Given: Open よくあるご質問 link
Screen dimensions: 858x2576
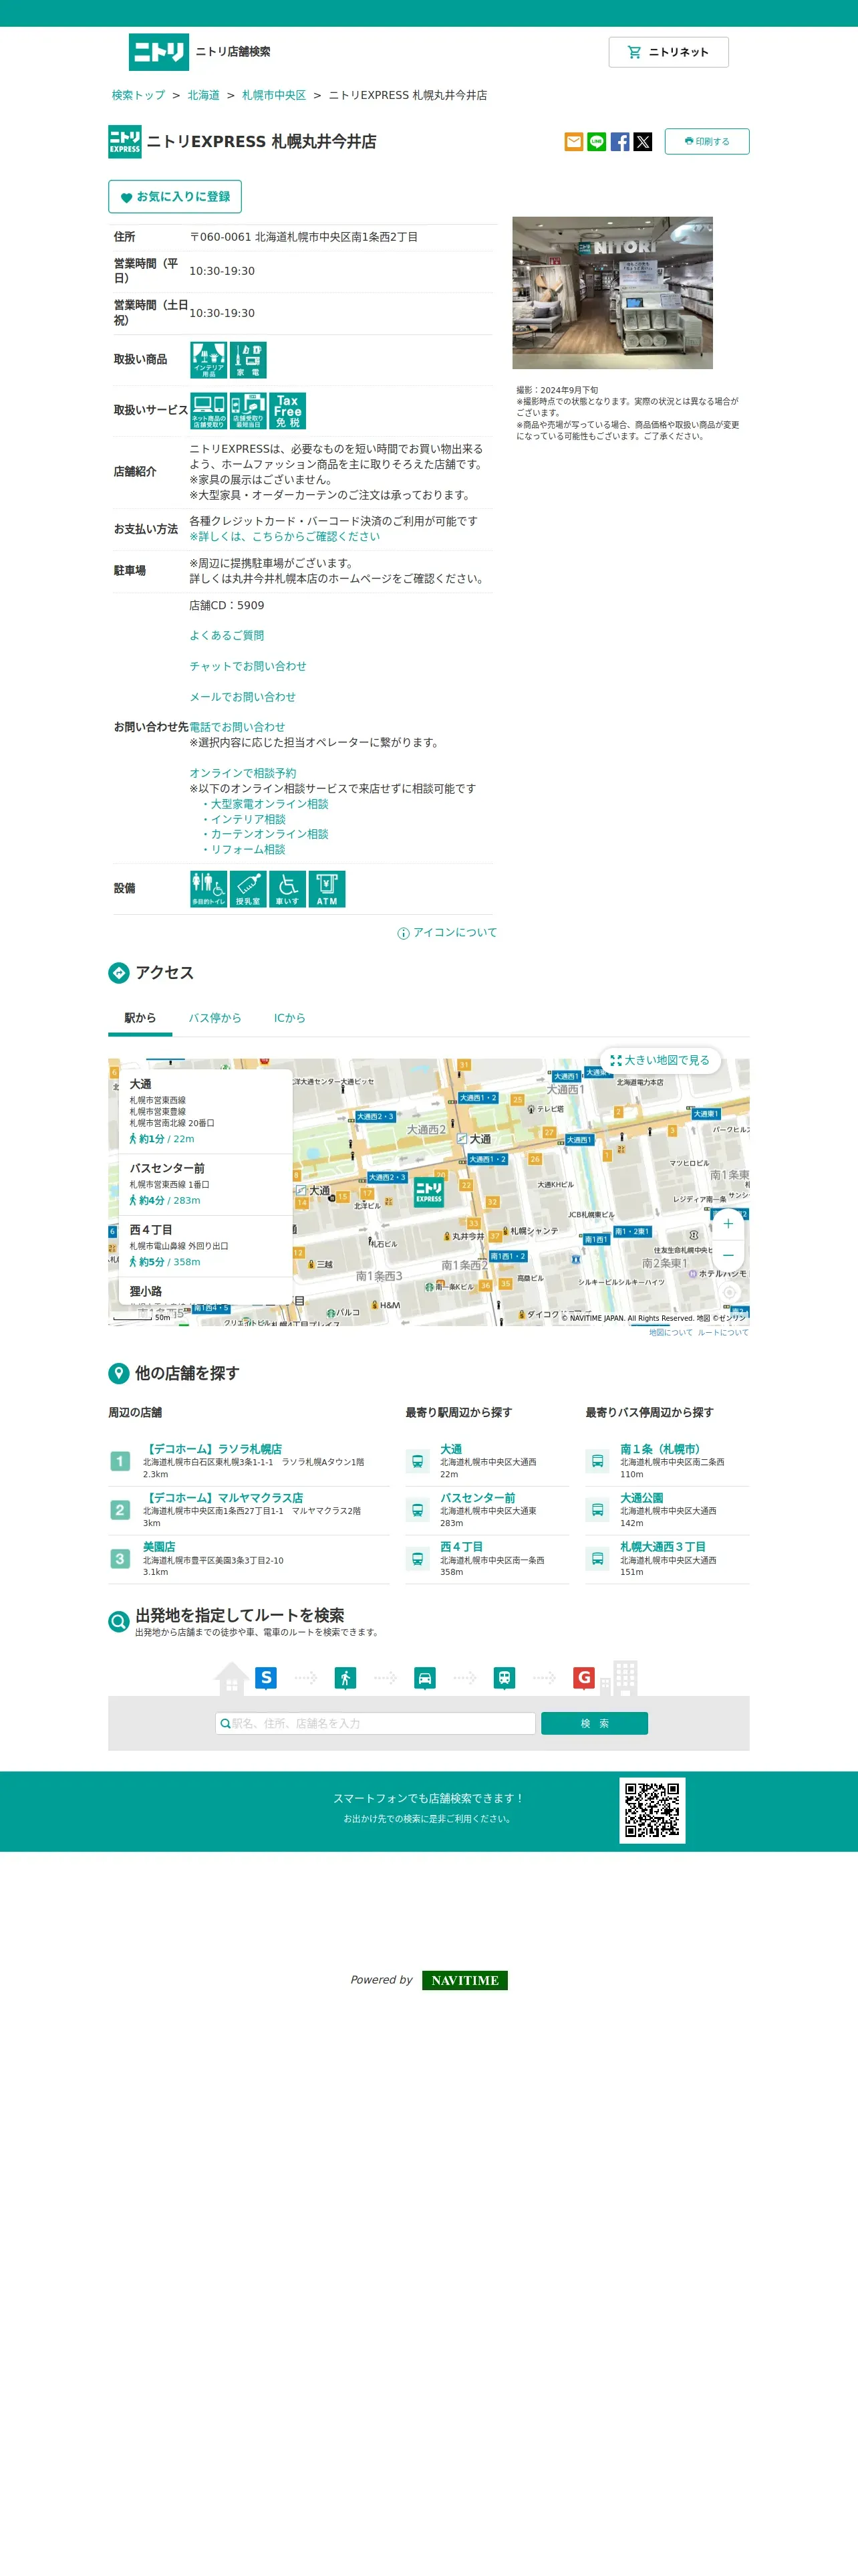Looking at the screenshot, I should 227,636.
